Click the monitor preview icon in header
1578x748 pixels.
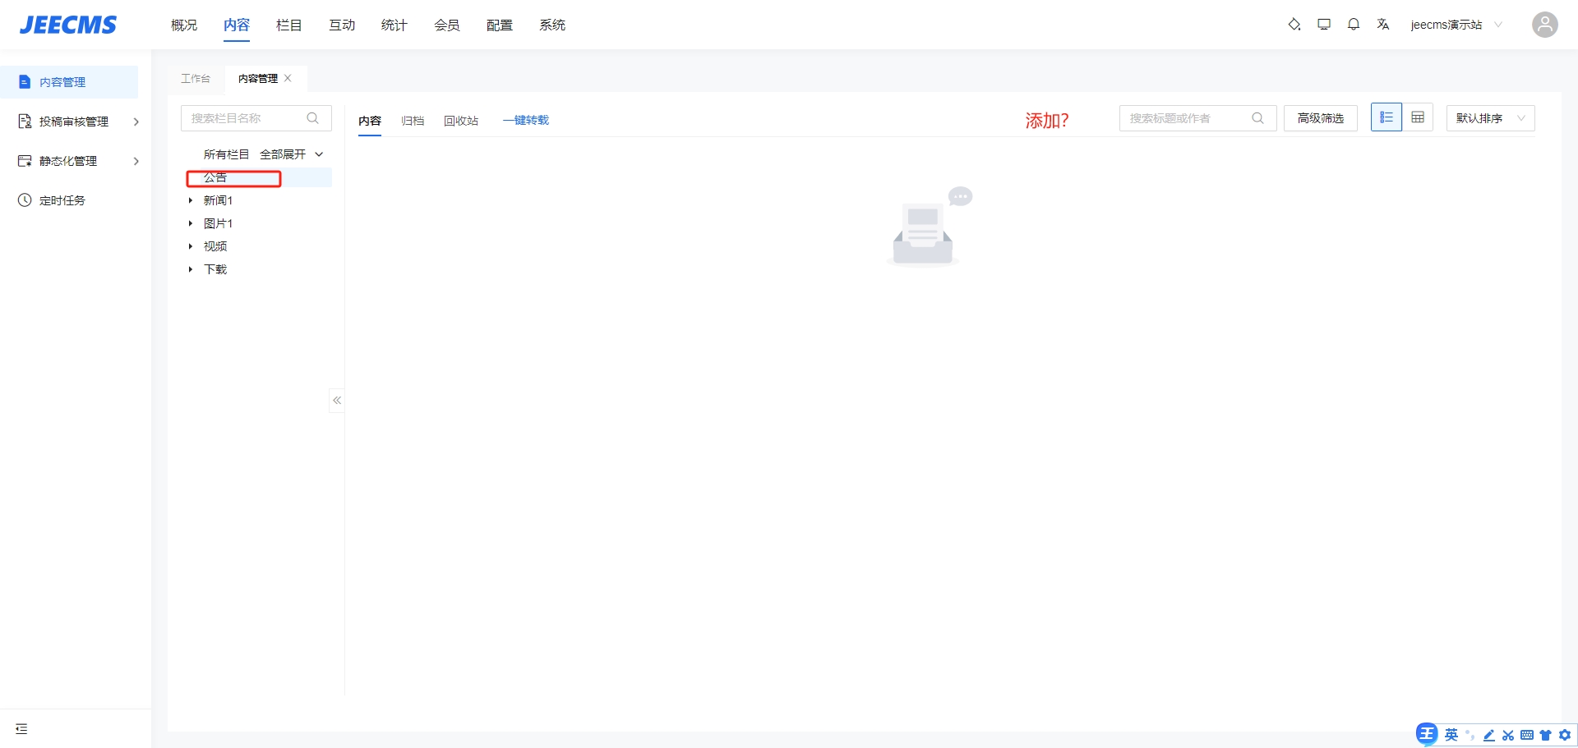1324,25
